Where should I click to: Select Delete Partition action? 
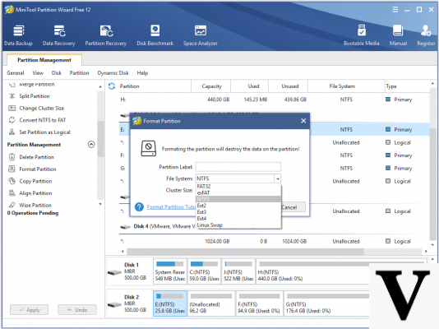[36, 157]
